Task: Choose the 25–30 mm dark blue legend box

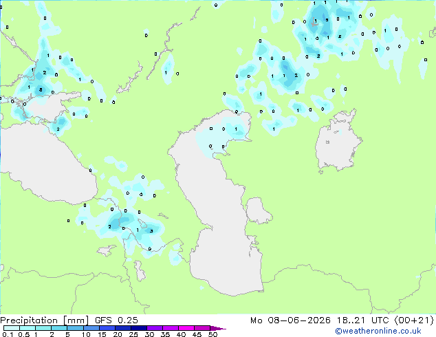Action: 138,328
